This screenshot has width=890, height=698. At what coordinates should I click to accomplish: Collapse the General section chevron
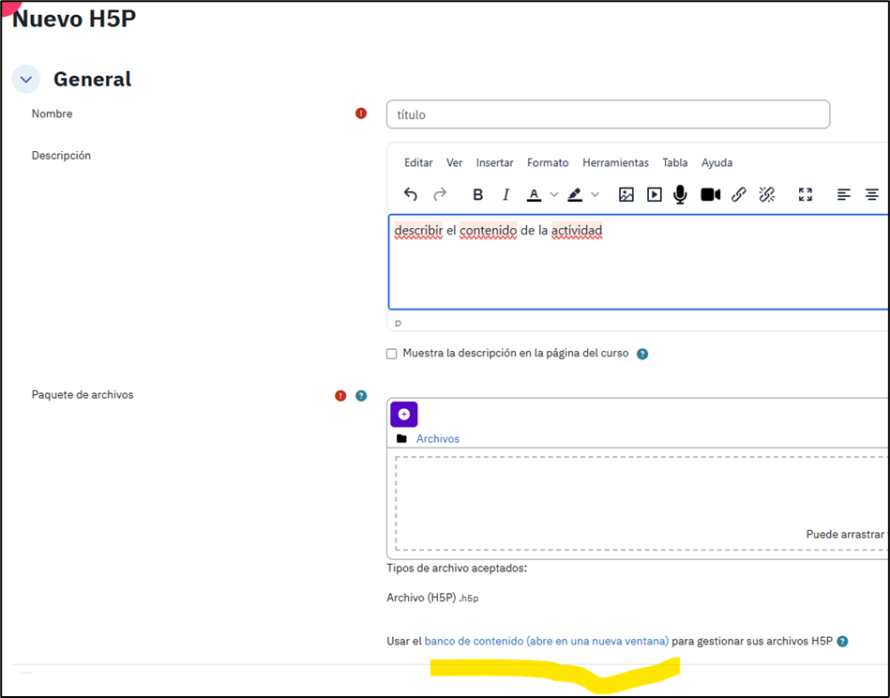[26, 80]
